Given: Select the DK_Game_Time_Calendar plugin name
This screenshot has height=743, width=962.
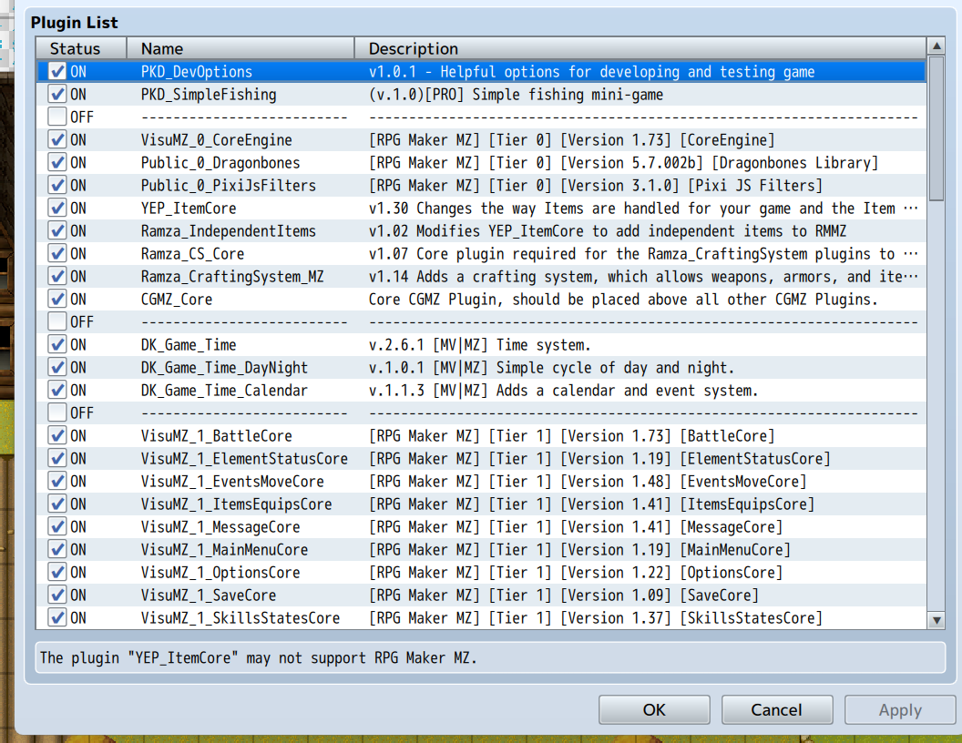Looking at the screenshot, I should click(224, 391).
